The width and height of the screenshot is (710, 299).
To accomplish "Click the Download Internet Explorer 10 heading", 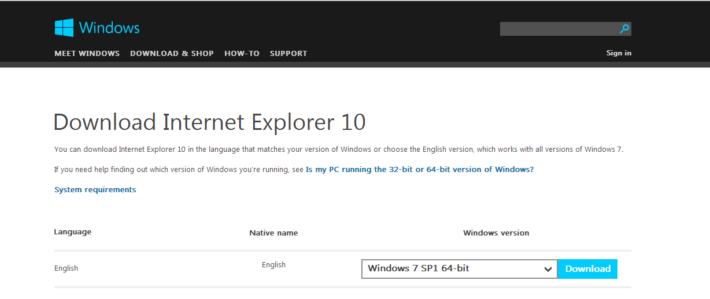I will [x=209, y=123].
